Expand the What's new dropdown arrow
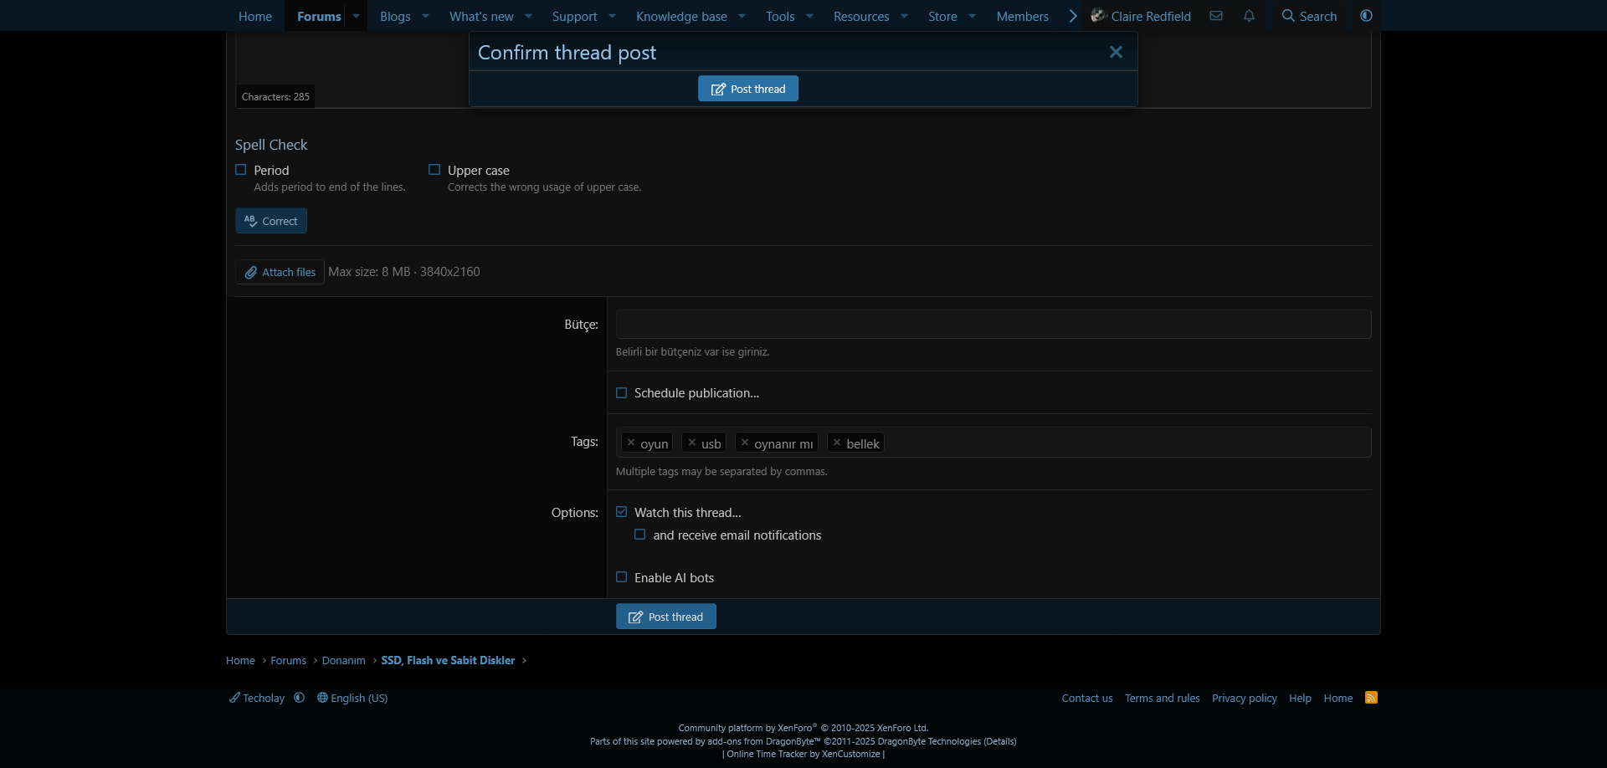 (x=528, y=16)
